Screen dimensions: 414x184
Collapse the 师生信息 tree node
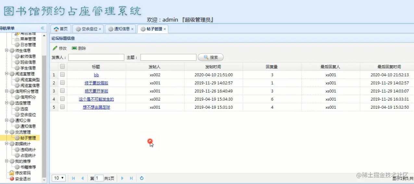click(7, 51)
